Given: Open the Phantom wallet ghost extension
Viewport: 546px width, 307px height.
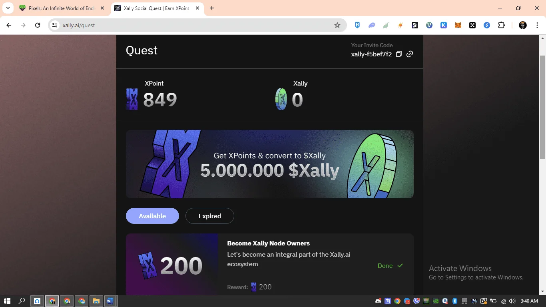Looking at the screenshot, I should click(372, 25).
